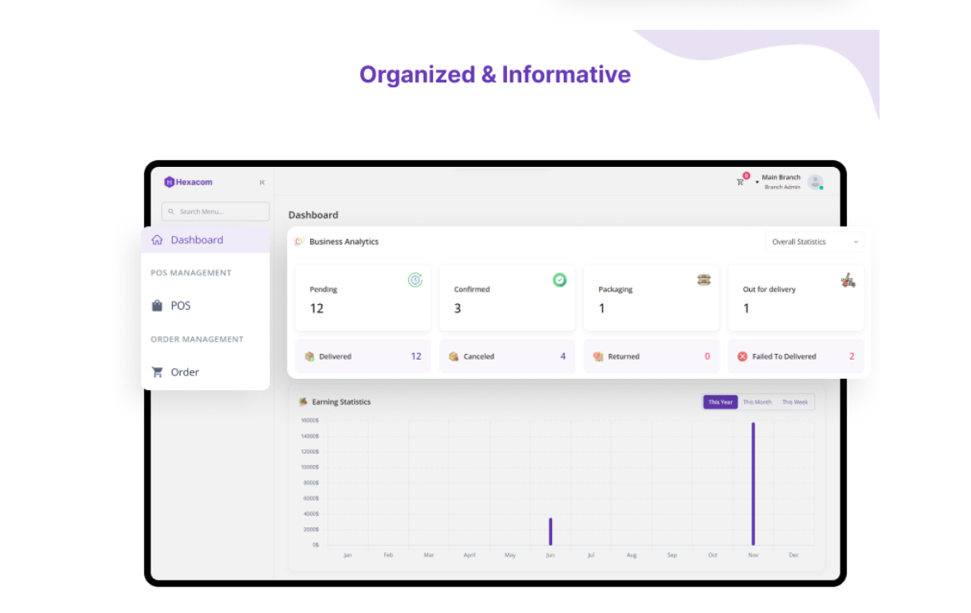The height and width of the screenshot is (613, 971).
Task: Switch to the This Week tab
Action: click(x=795, y=401)
